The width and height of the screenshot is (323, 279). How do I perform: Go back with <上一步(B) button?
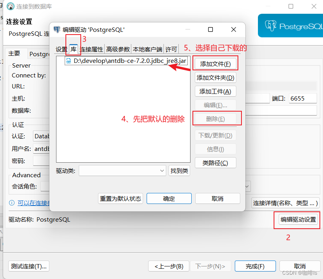tap(169, 266)
